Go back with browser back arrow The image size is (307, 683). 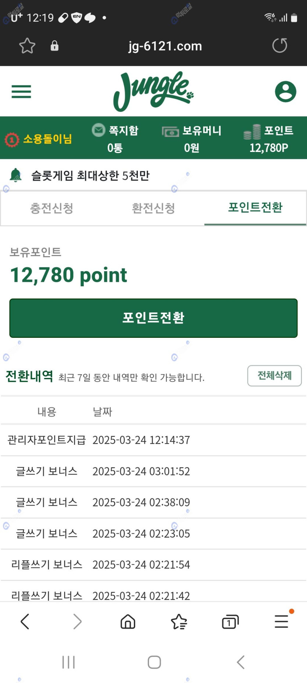coord(25,622)
